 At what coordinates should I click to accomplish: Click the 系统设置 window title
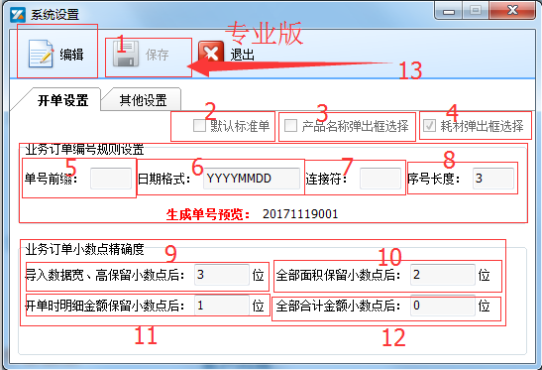54,15
